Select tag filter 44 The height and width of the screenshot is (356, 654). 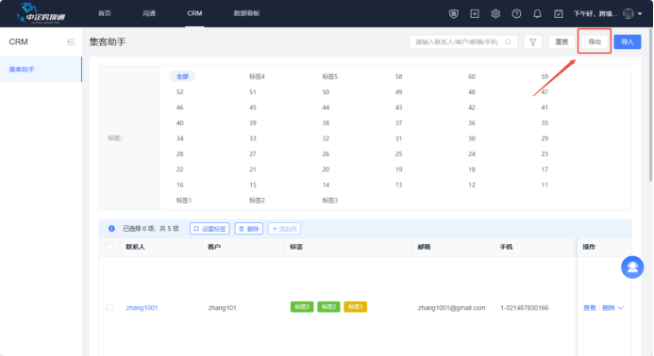coord(326,107)
